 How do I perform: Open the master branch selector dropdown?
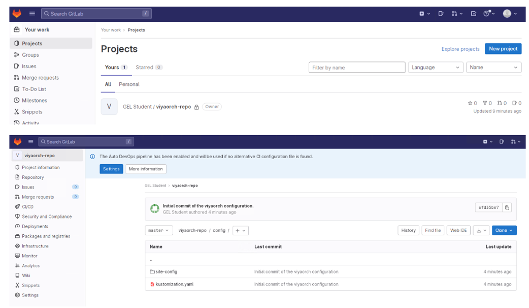pos(158,230)
